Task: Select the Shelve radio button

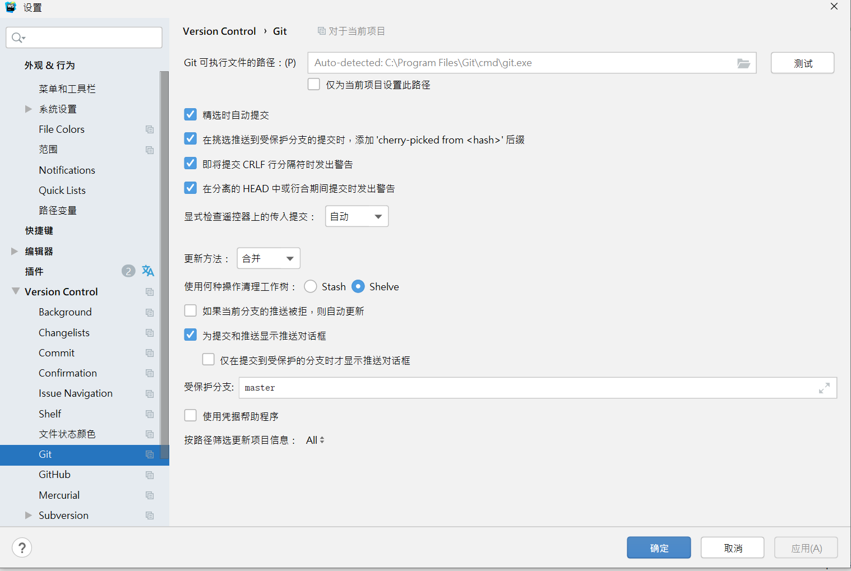Action: 358,286
